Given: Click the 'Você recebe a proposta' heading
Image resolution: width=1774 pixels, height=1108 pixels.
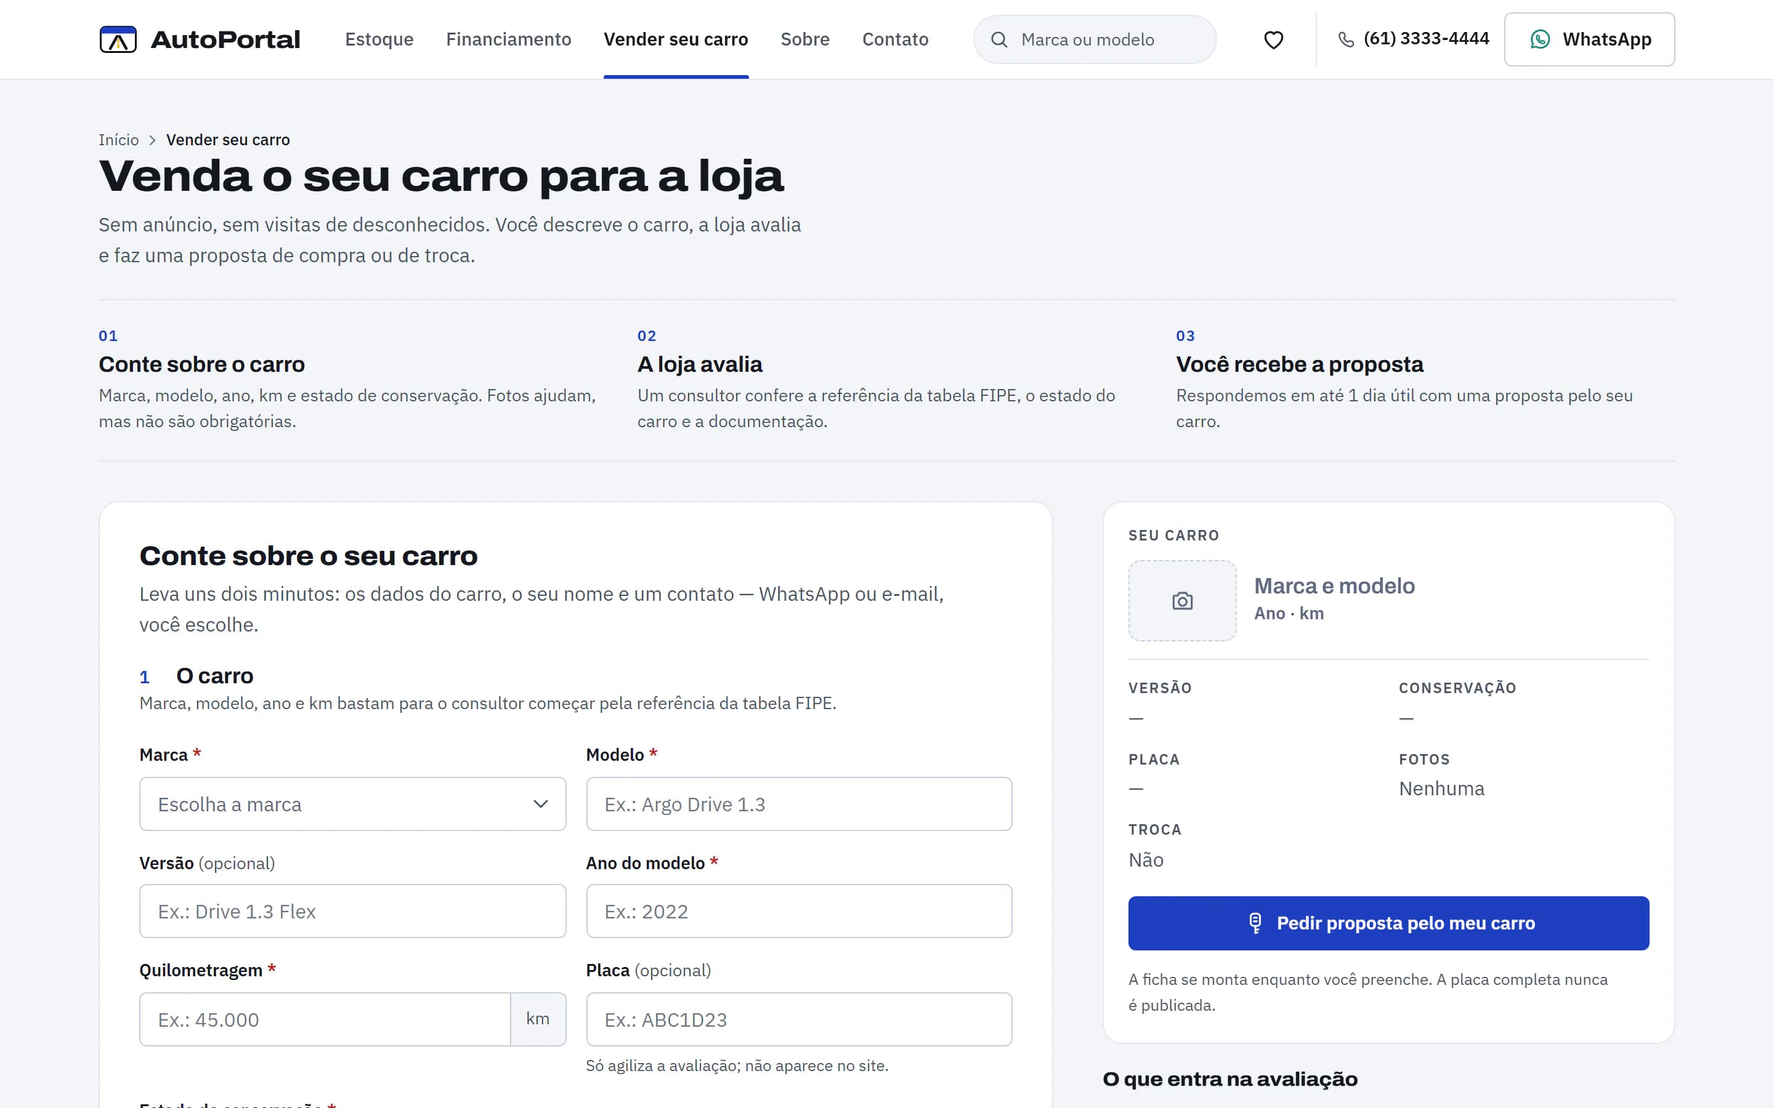Looking at the screenshot, I should click(x=1299, y=364).
